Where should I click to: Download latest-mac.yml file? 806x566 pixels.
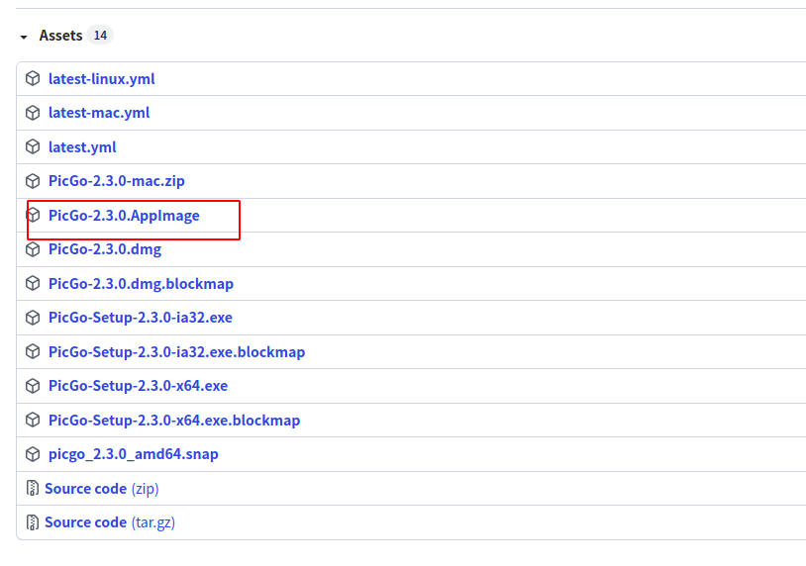(x=99, y=113)
